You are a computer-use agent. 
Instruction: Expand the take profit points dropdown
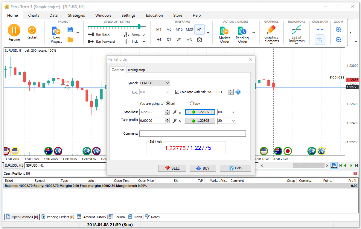(x=233, y=121)
